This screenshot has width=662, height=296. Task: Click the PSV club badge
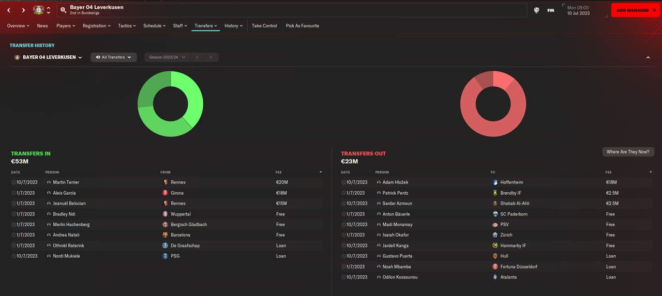tap(495, 225)
